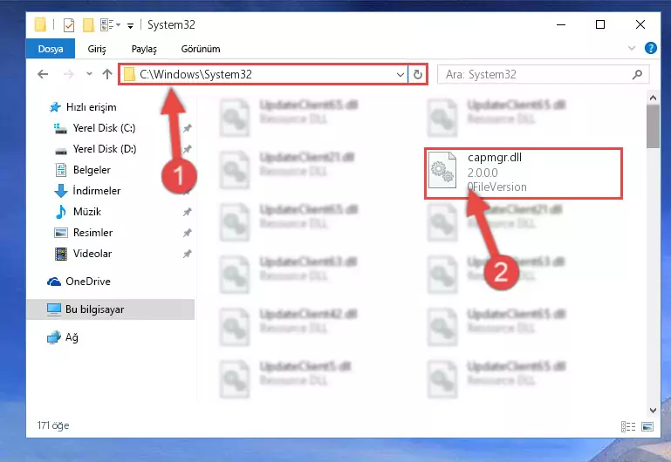The image size is (671, 462).
Task: Select Bu bilgisayar in navigation pane
Action: click(111, 309)
